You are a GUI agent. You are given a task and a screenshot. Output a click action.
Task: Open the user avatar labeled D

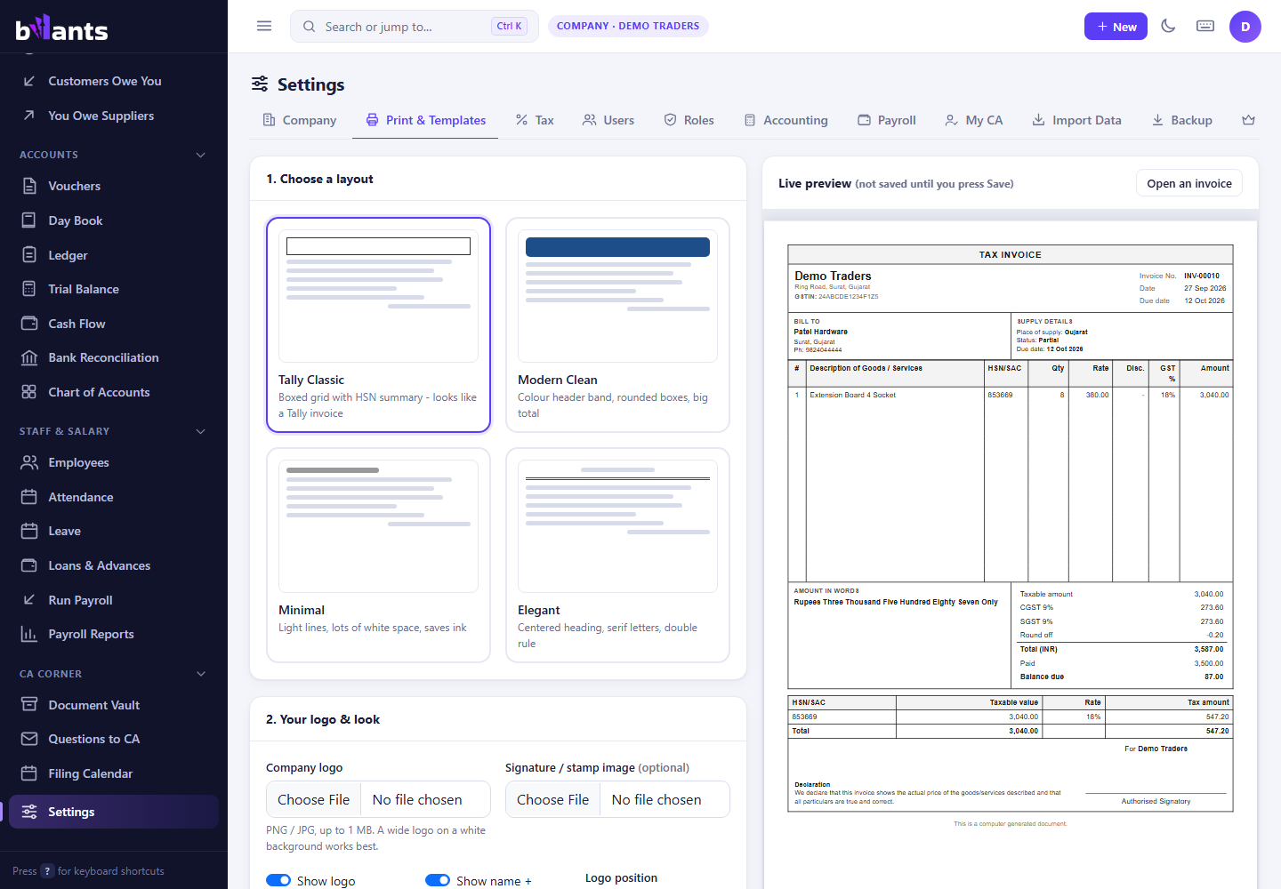click(x=1245, y=27)
